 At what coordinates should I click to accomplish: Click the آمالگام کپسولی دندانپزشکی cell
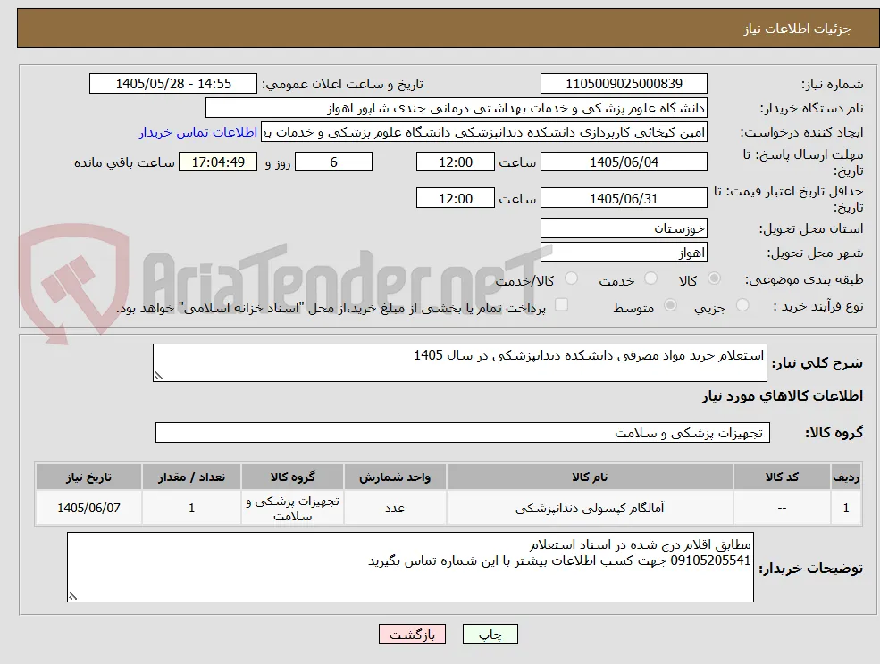[590, 508]
